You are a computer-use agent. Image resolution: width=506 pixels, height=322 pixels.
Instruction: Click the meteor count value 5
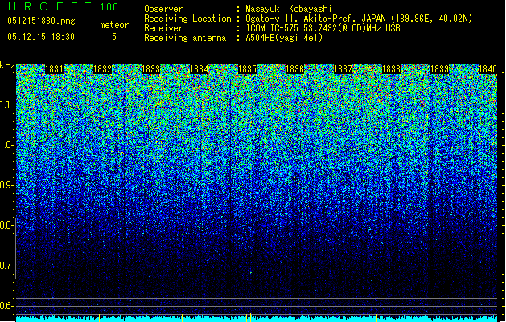[x=114, y=37]
